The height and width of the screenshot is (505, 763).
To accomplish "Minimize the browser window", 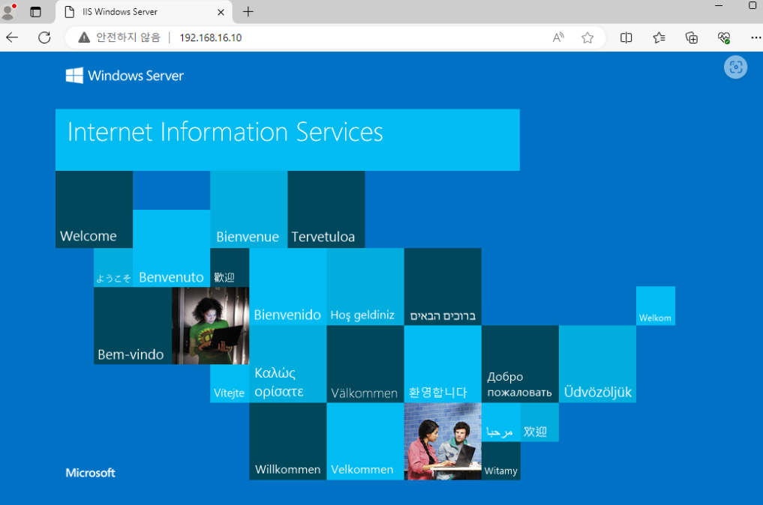I will pos(719,5).
